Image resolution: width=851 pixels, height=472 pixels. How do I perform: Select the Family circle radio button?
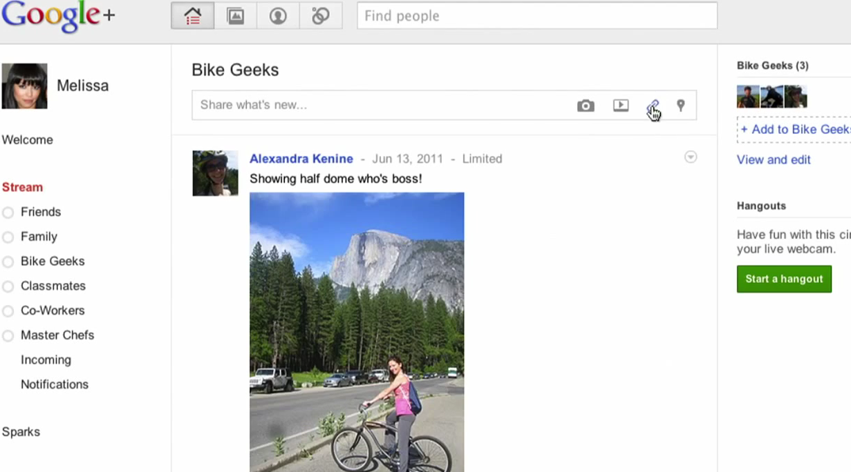pos(8,237)
